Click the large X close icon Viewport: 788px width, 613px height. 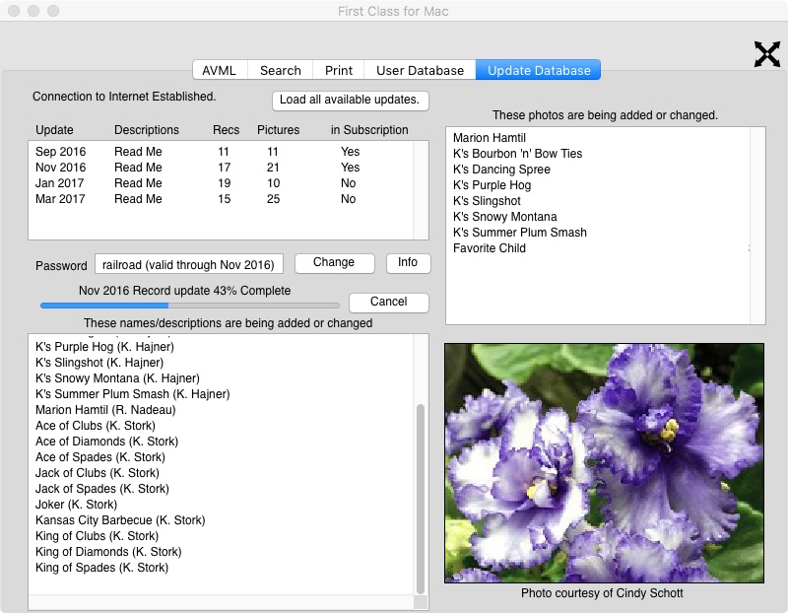(767, 54)
